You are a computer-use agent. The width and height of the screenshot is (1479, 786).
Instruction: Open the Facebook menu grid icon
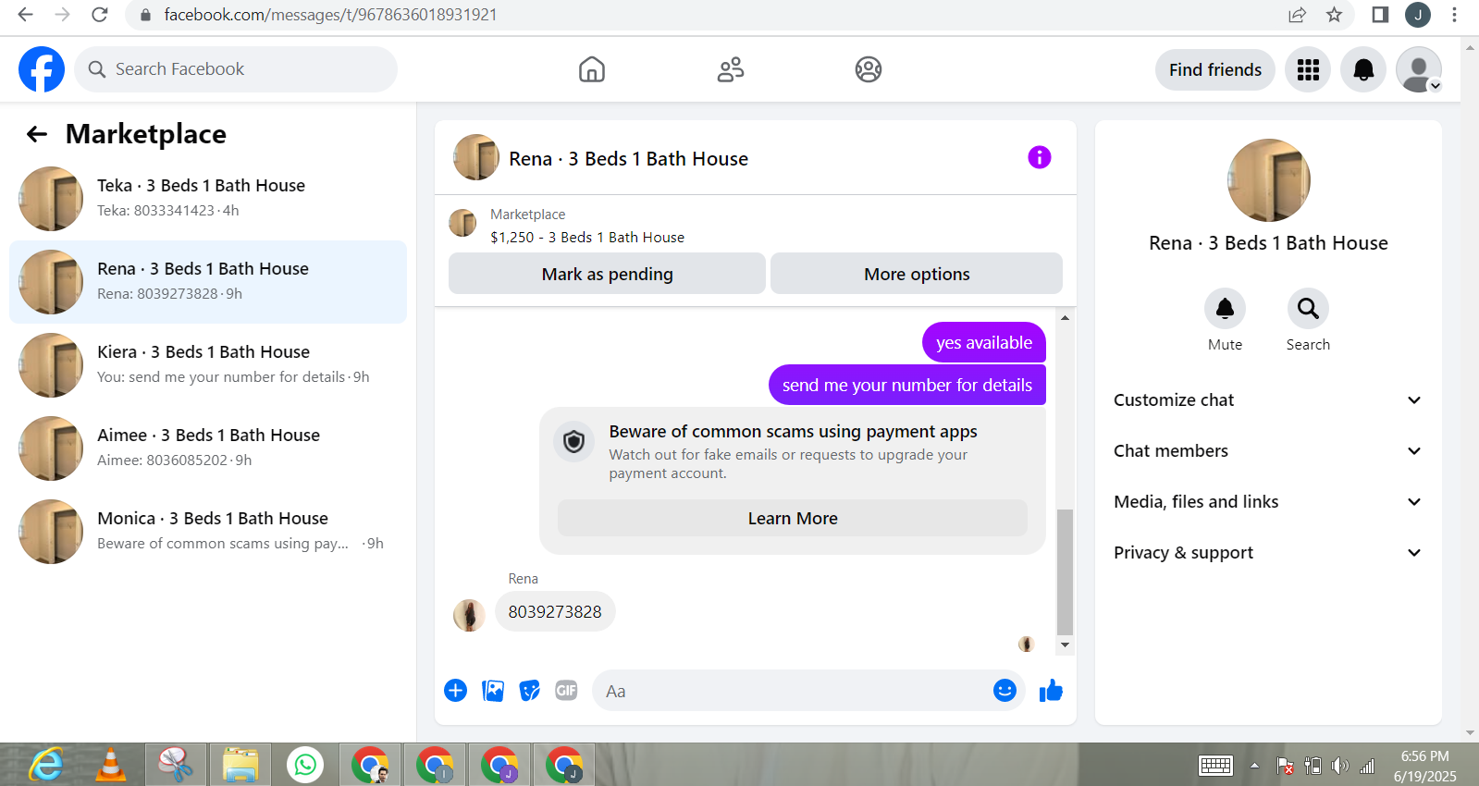pyautogui.click(x=1308, y=69)
